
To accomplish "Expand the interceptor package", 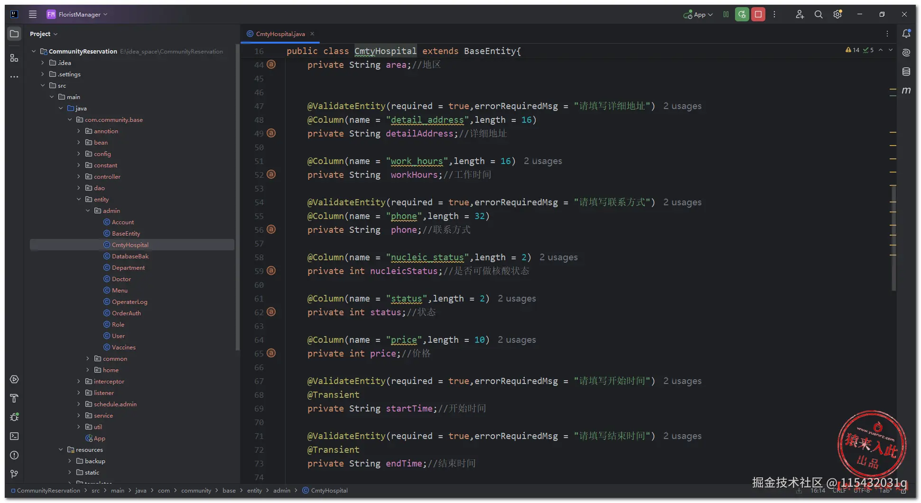I will pos(79,381).
